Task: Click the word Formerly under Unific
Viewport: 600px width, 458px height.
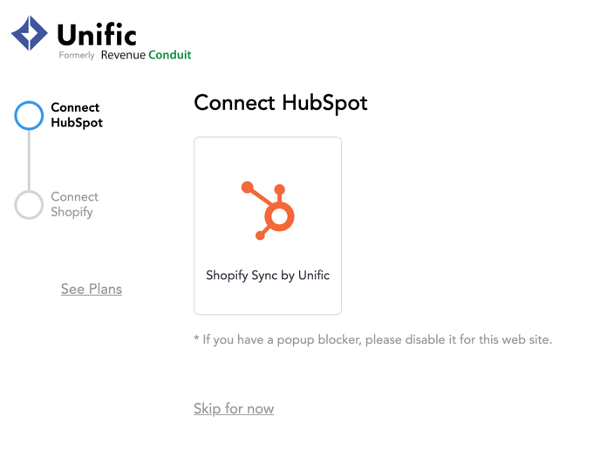Action: coord(77,56)
